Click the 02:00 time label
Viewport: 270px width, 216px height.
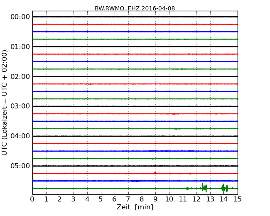[x=20, y=76]
